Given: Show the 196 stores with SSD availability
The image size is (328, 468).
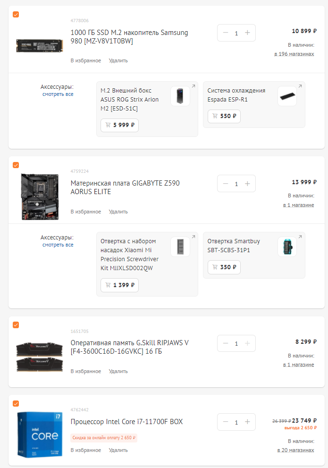Looking at the screenshot, I should [294, 54].
